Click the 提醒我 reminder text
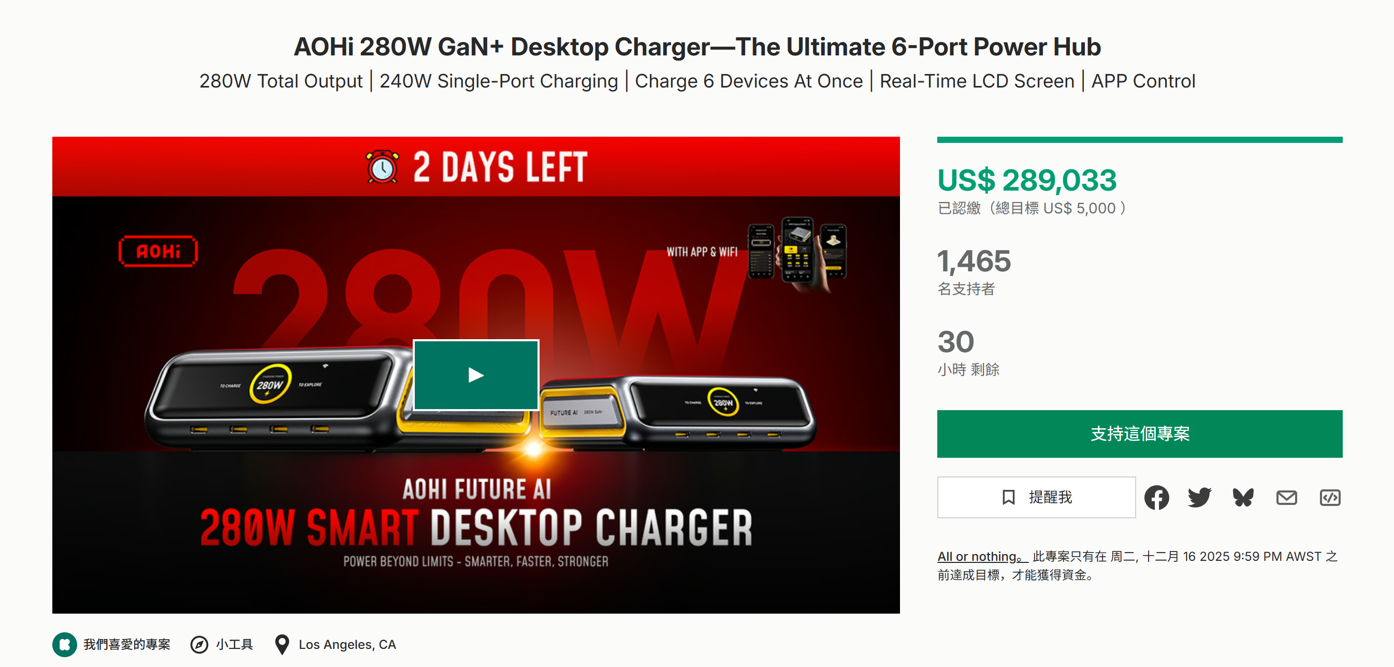 [1050, 497]
